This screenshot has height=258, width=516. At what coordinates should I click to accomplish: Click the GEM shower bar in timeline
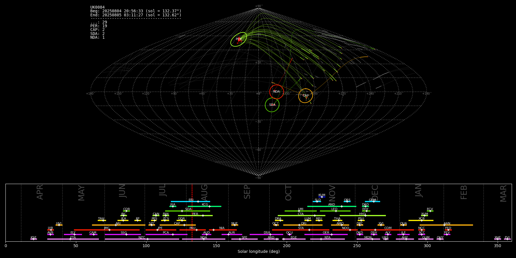pos(372,202)
